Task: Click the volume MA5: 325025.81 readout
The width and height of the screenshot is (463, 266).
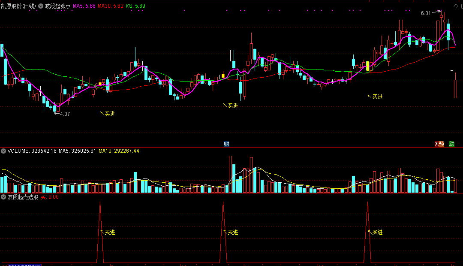Action: [77, 151]
